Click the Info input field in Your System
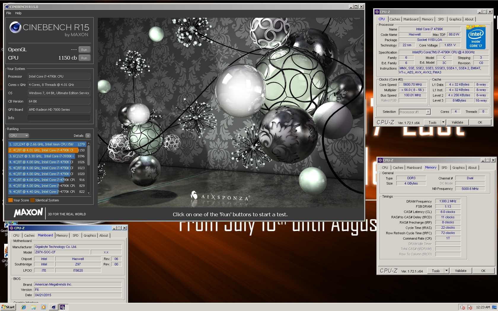This screenshot has height=311, width=498. click(x=59, y=118)
